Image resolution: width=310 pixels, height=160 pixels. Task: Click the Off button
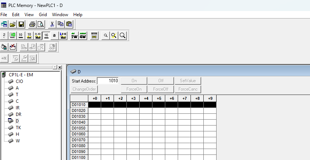coord(161,81)
